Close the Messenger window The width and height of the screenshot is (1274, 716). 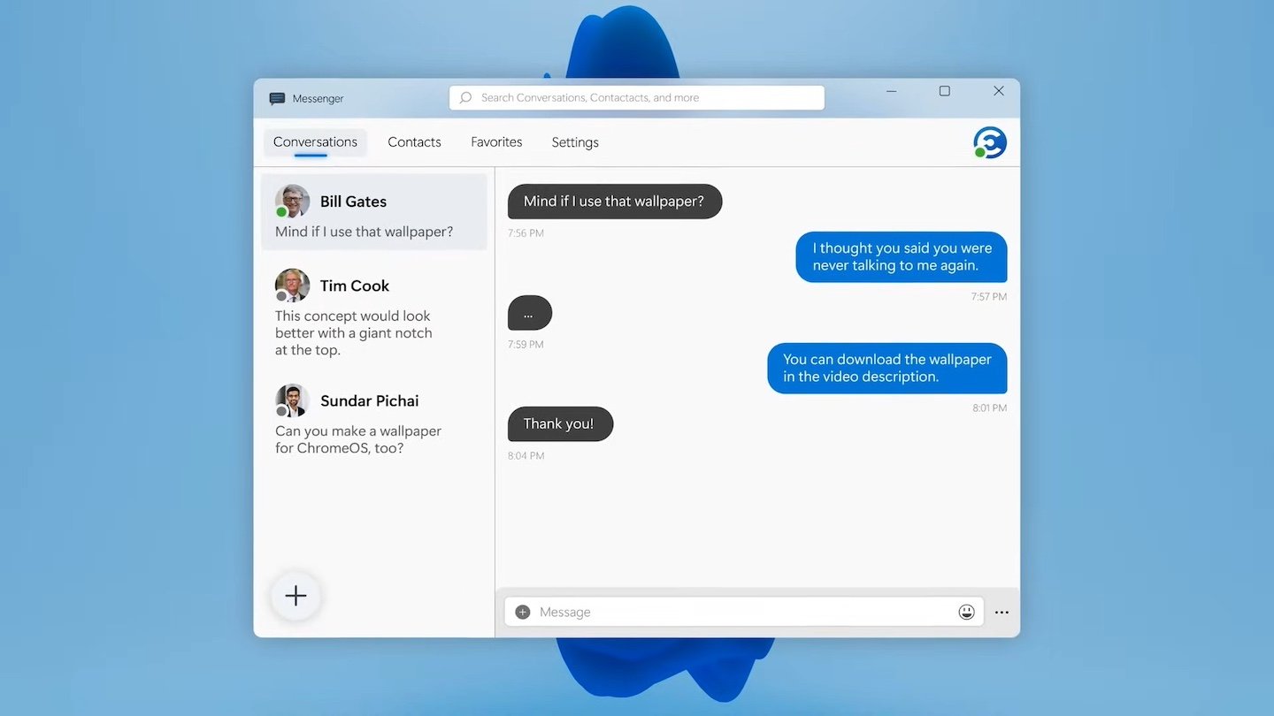[999, 91]
